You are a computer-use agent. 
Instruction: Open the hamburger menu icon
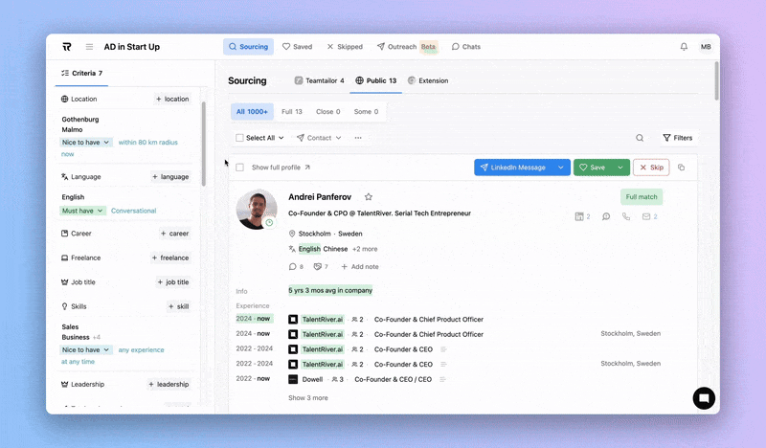pyautogui.click(x=89, y=46)
